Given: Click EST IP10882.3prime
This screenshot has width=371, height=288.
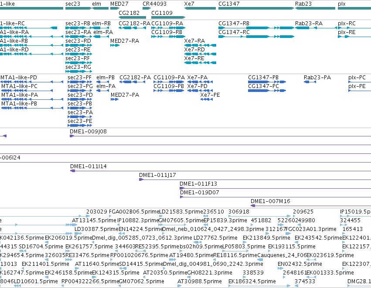Looking at the screenshot, I should tap(138, 220).
